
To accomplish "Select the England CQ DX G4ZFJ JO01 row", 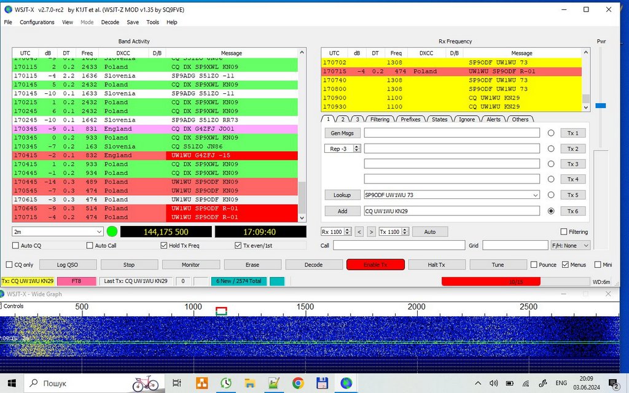I will pyautogui.click(x=155, y=129).
